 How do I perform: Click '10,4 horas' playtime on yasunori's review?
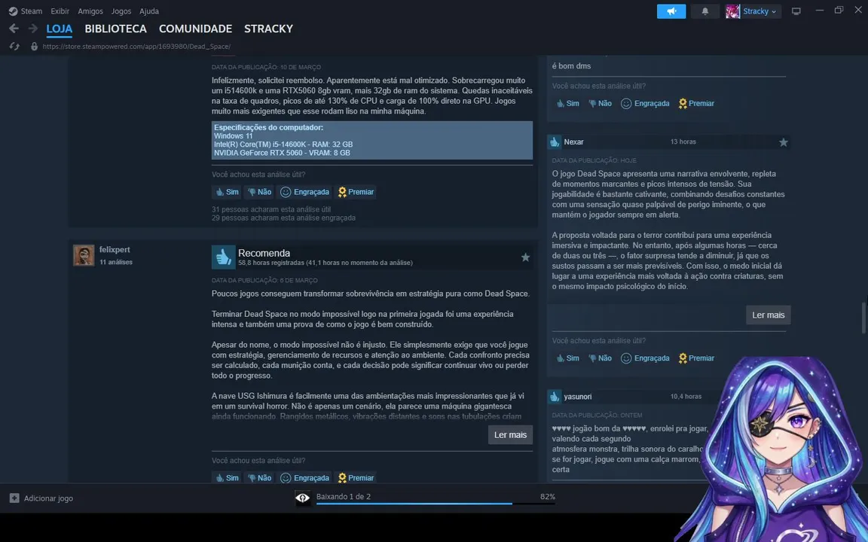click(686, 397)
